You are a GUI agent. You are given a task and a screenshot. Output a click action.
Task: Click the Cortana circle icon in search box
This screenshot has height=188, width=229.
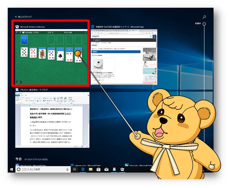click(19, 169)
